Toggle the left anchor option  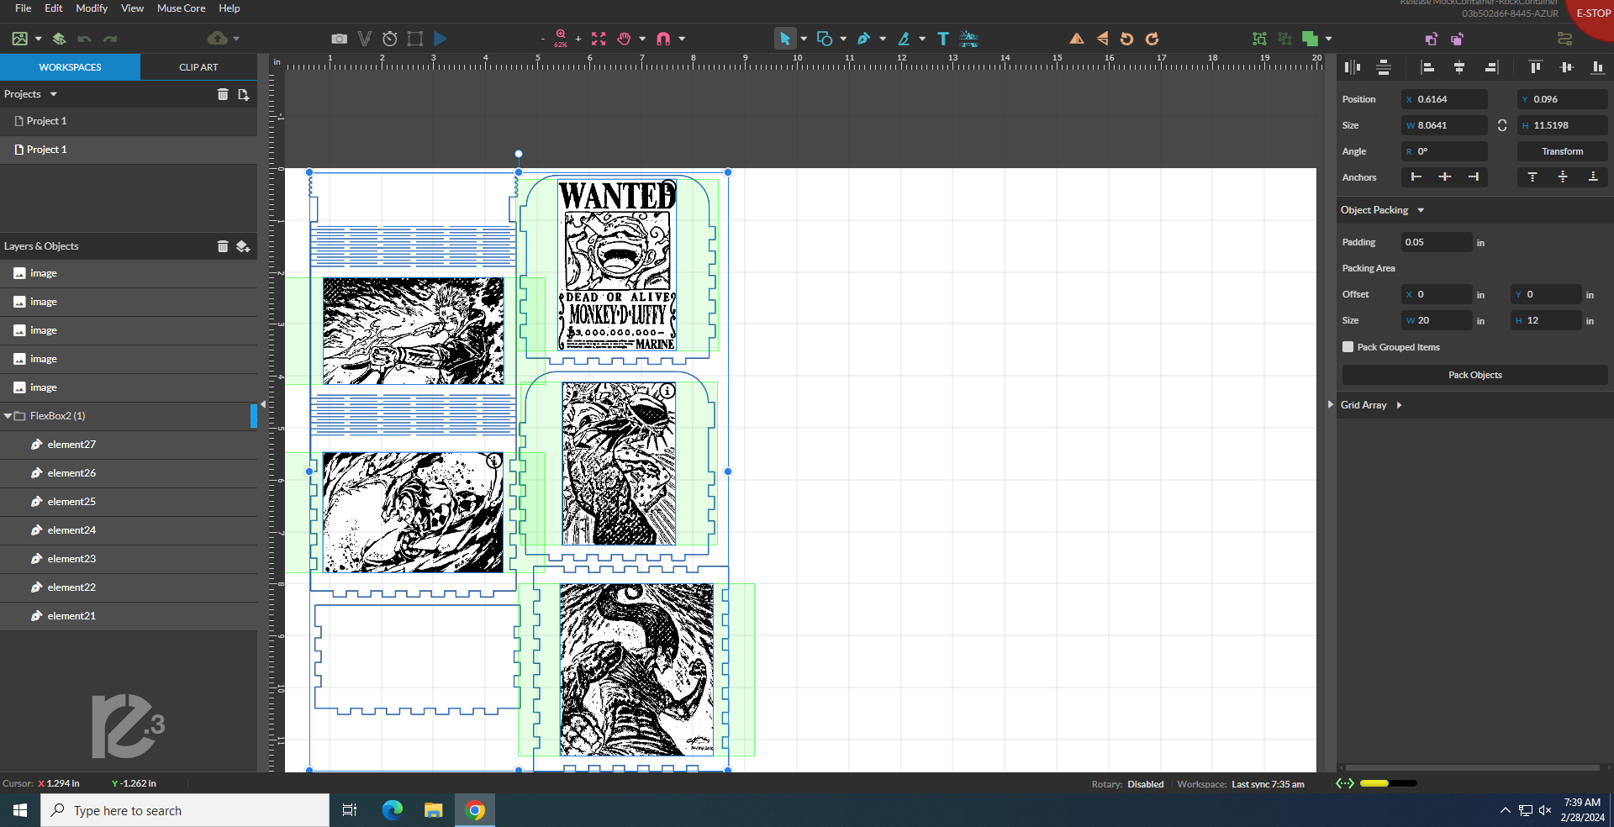1416,177
